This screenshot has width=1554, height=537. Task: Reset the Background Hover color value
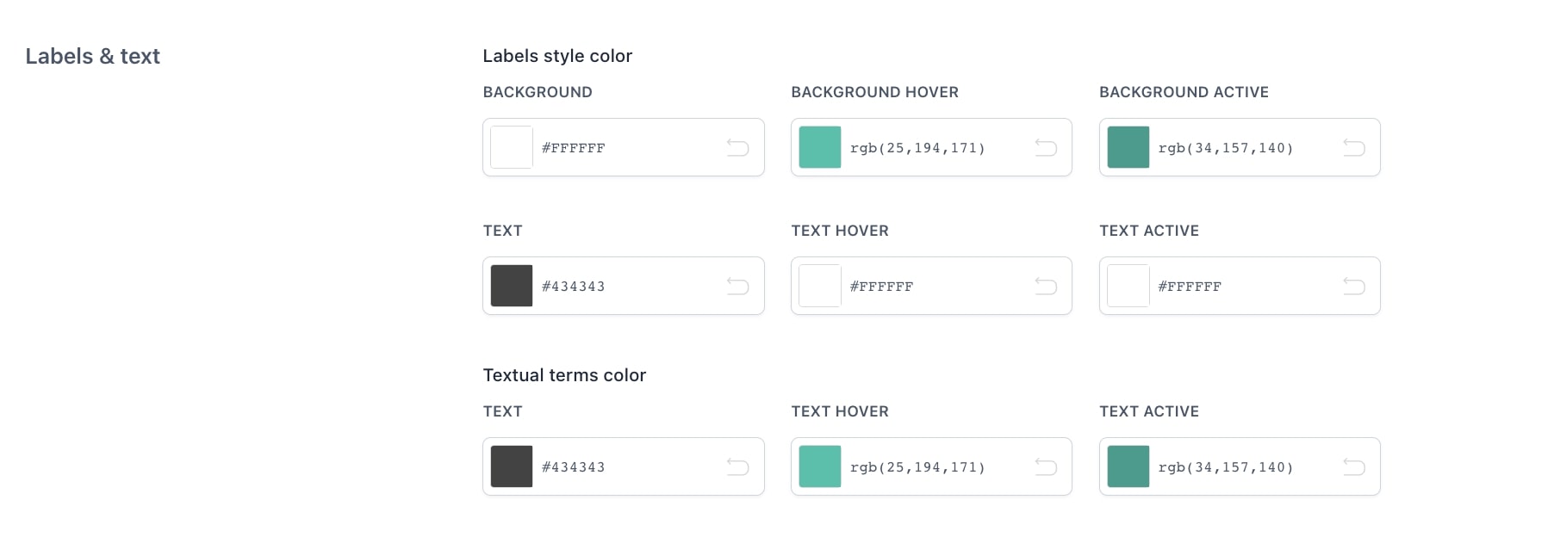coord(1046,148)
